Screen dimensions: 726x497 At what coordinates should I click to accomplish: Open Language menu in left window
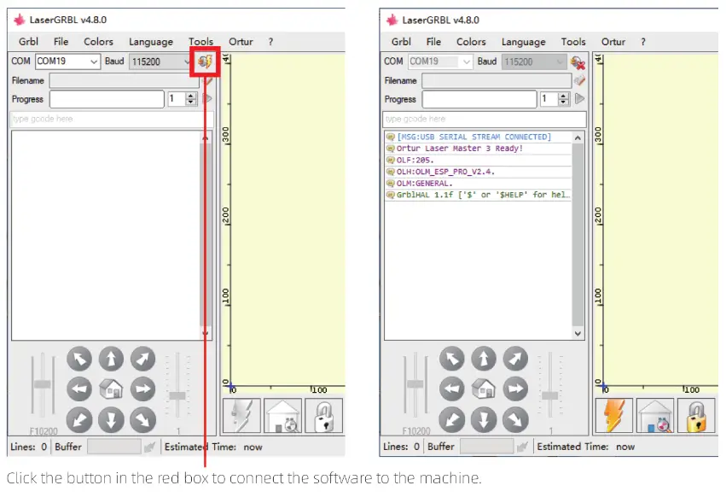point(151,42)
